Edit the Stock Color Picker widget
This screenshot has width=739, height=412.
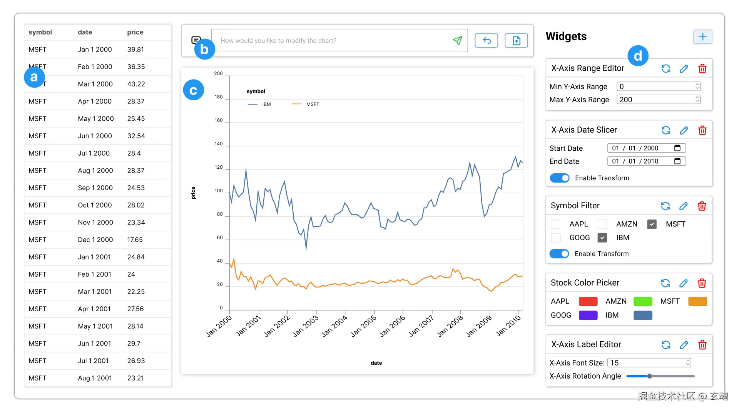point(684,283)
